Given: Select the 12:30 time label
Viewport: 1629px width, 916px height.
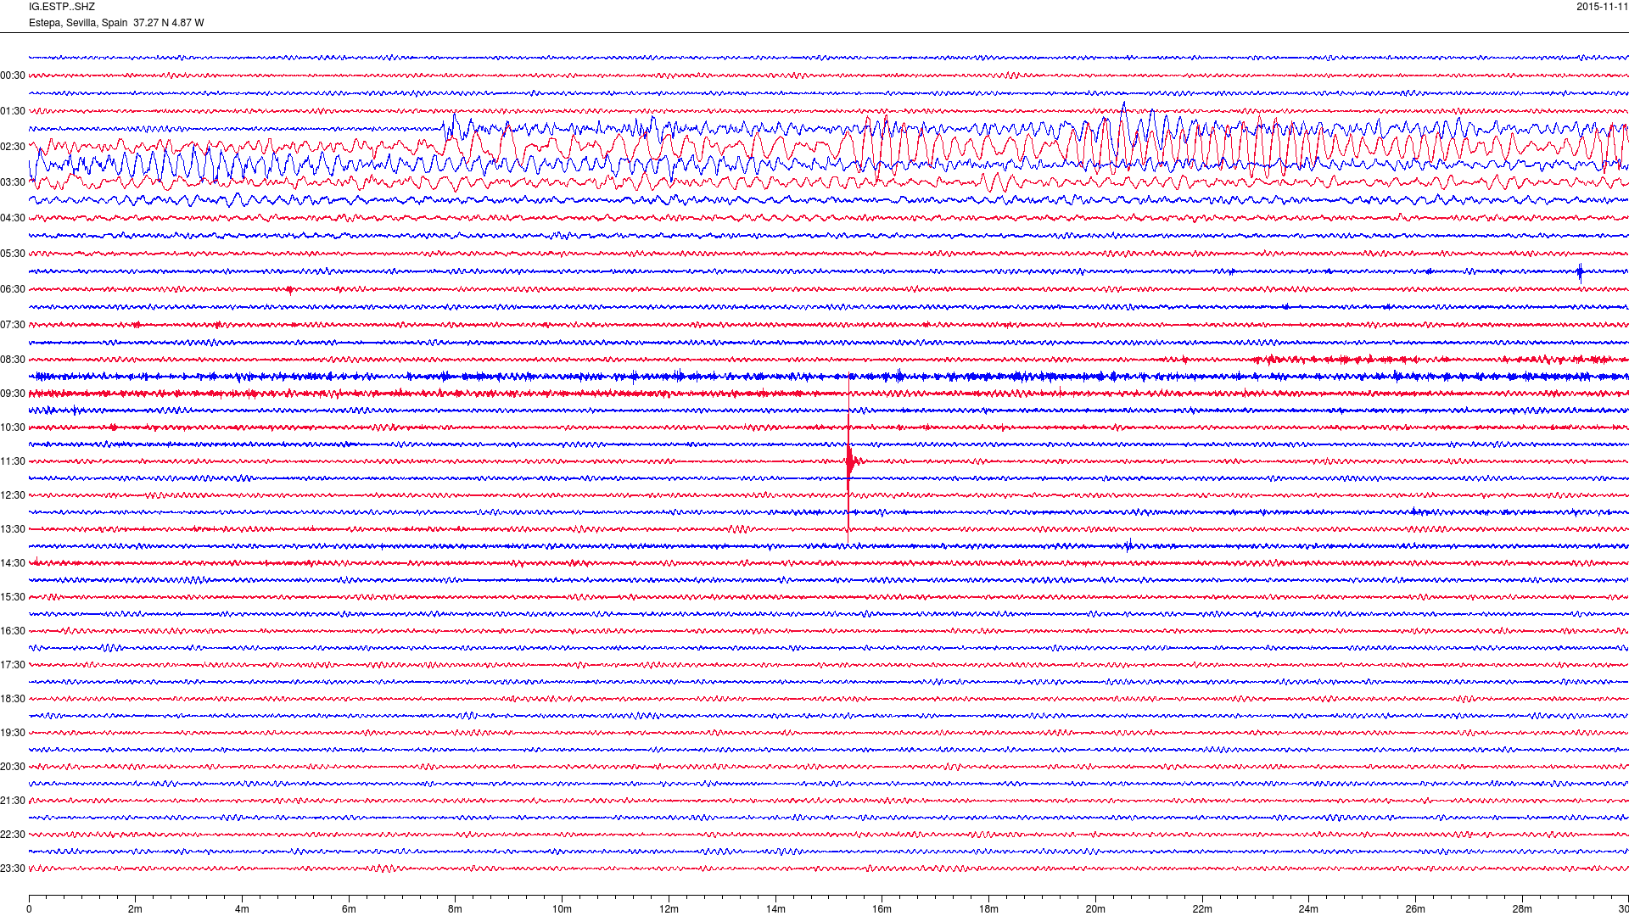Looking at the screenshot, I should (x=13, y=495).
